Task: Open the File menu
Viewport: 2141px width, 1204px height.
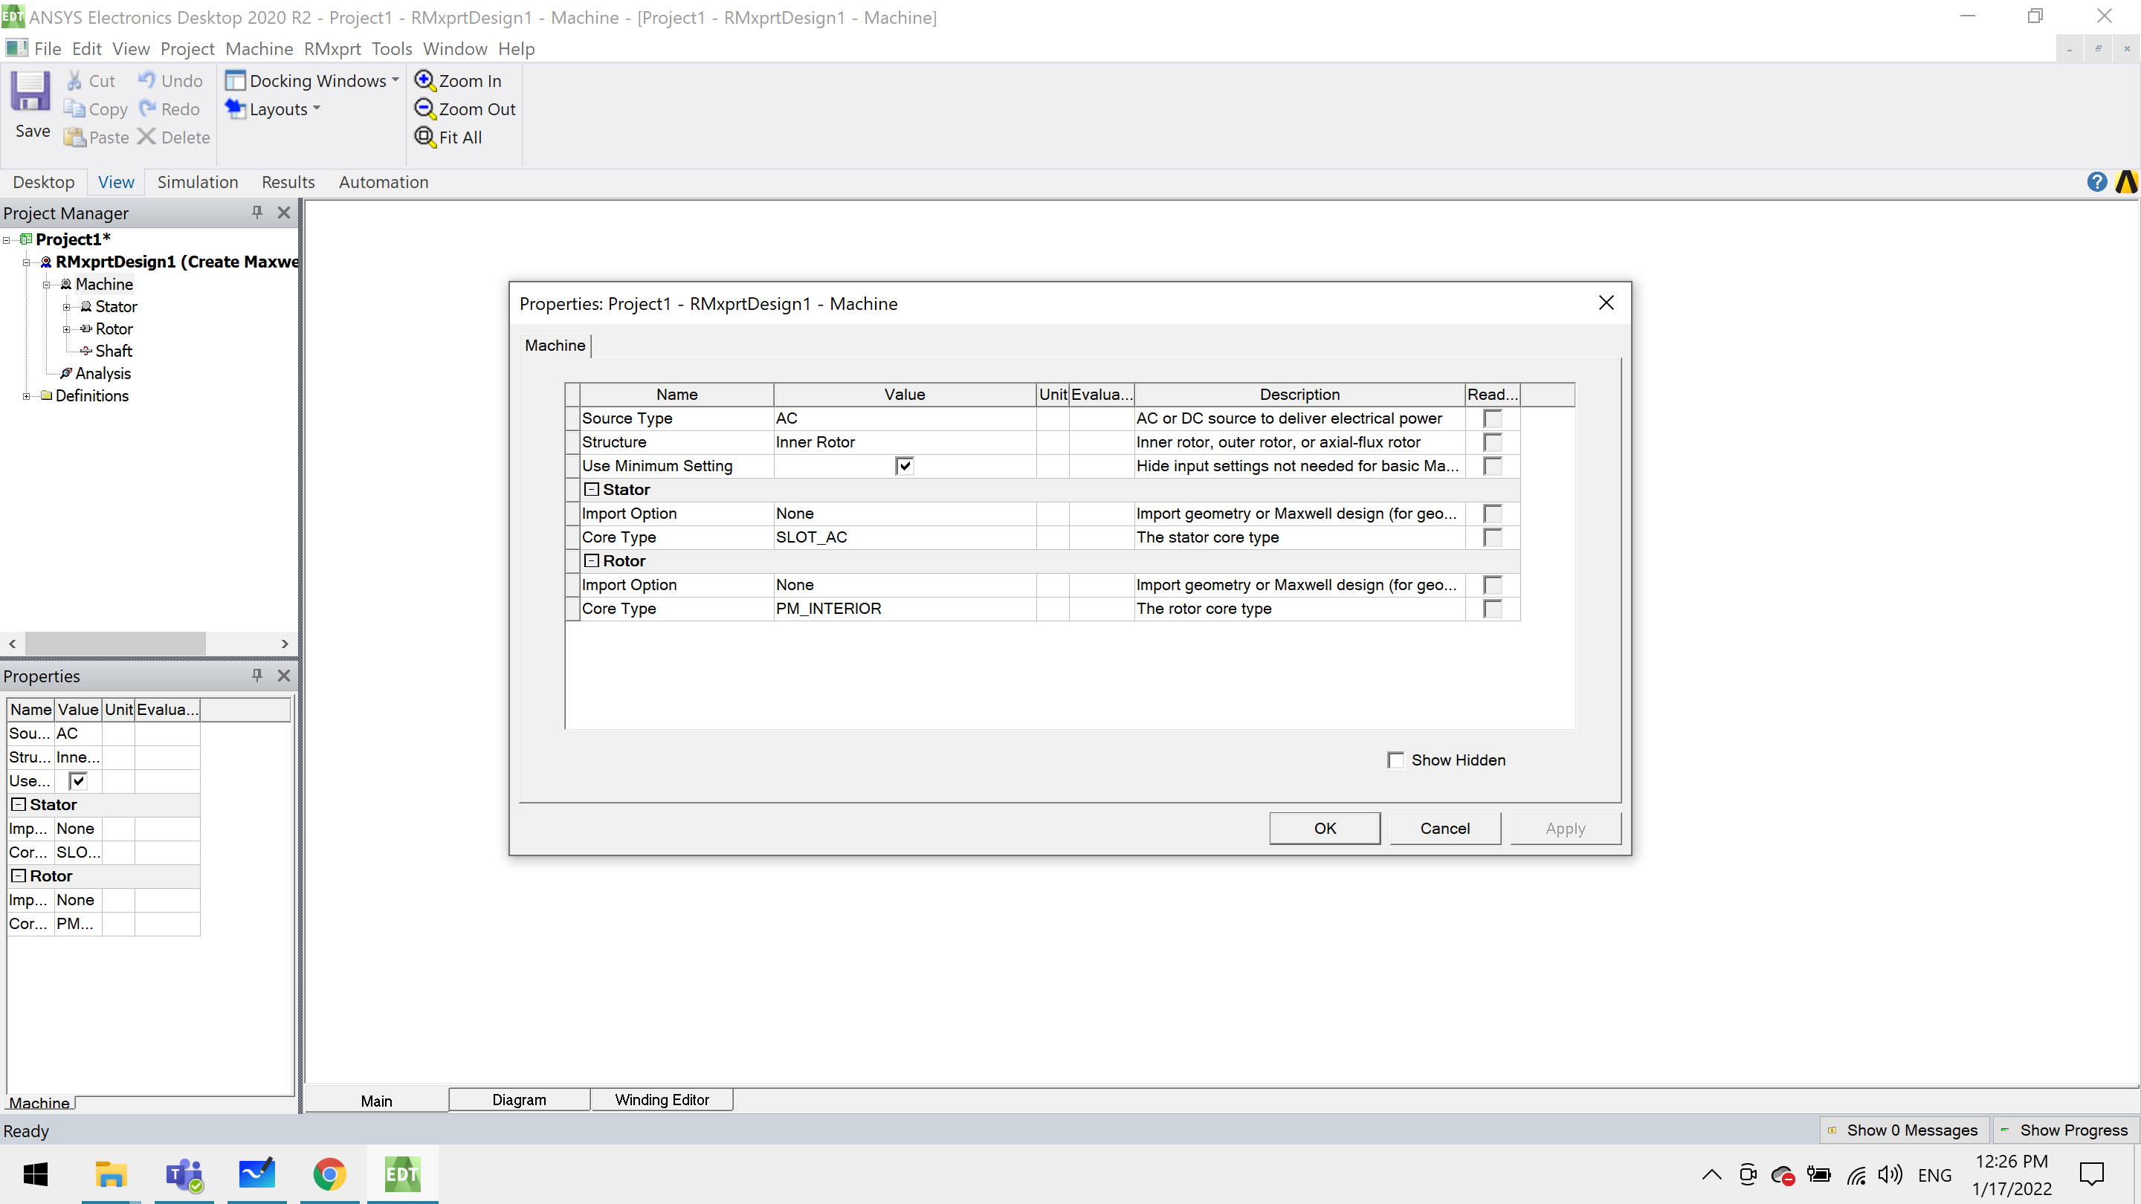Action: pyautogui.click(x=48, y=49)
